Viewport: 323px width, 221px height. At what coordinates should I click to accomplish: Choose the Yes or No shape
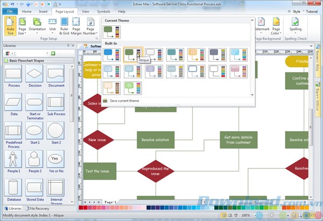click(55, 161)
